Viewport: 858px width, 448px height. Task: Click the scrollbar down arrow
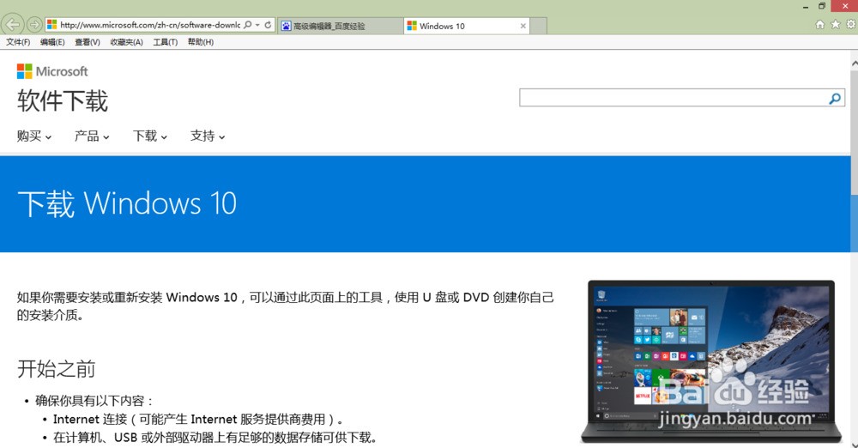click(855, 445)
